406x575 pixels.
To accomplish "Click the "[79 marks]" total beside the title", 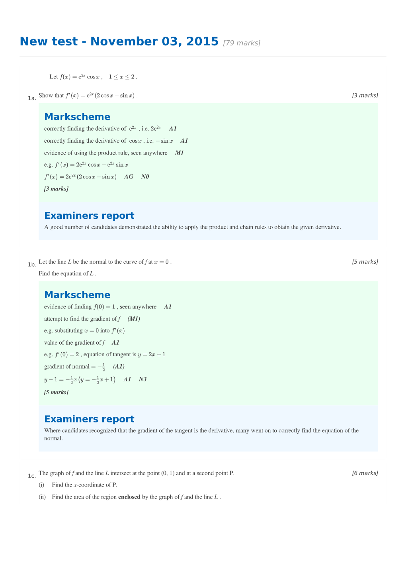I will pyautogui.click(x=241, y=43).
